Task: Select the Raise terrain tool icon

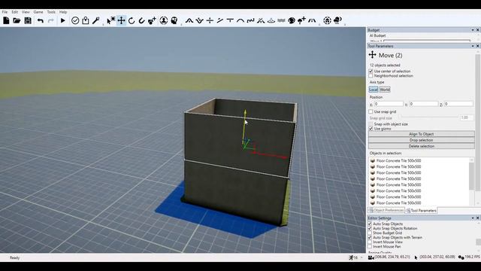Action: click(x=189, y=20)
